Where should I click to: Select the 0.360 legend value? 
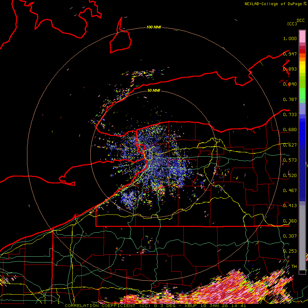[x=290, y=221]
